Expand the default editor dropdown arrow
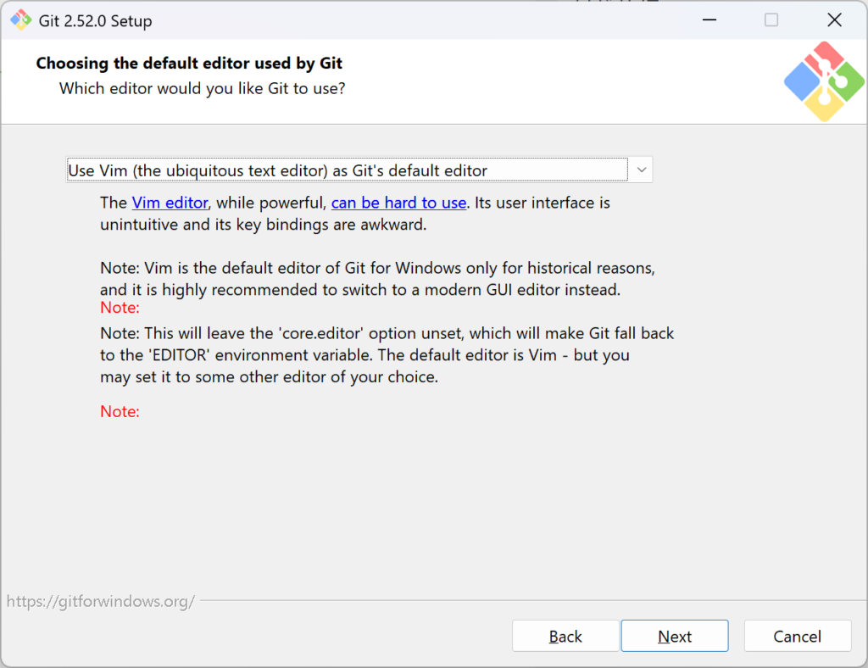This screenshot has height=668, width=868. (x=642, y=170)
